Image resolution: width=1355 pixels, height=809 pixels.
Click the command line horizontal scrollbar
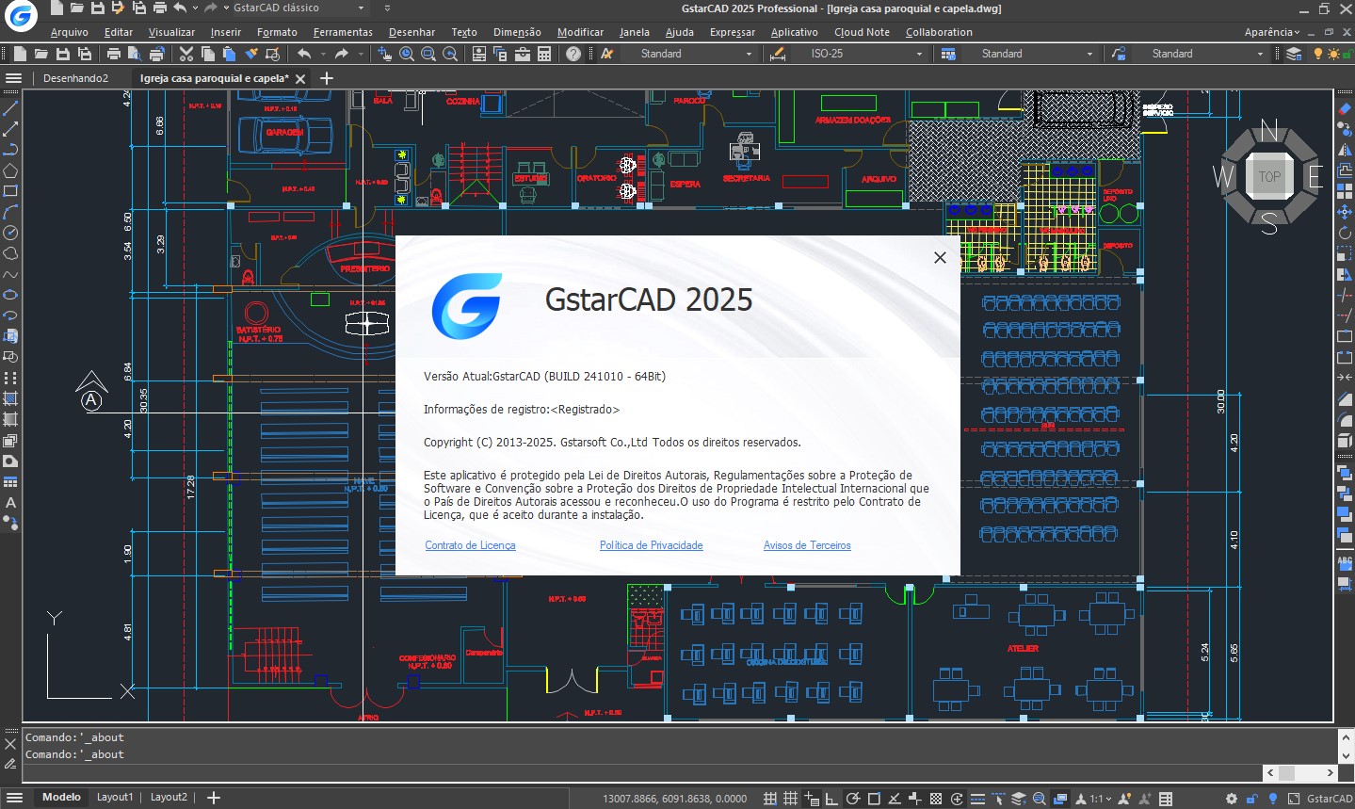tap(1299, 773)
